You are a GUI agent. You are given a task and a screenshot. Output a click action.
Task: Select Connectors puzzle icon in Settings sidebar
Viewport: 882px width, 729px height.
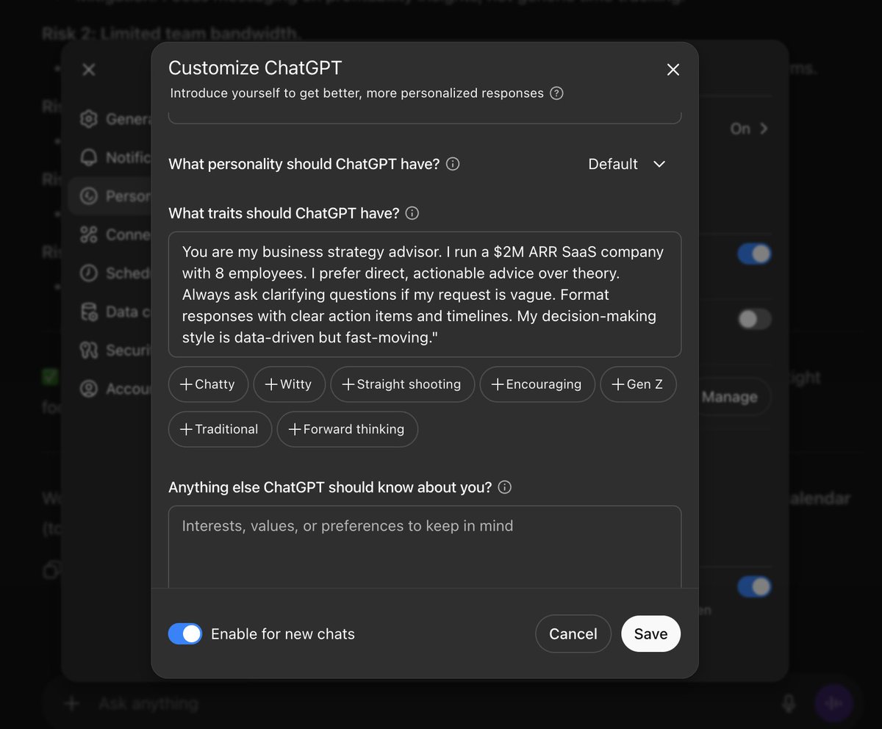coord(89,234)
